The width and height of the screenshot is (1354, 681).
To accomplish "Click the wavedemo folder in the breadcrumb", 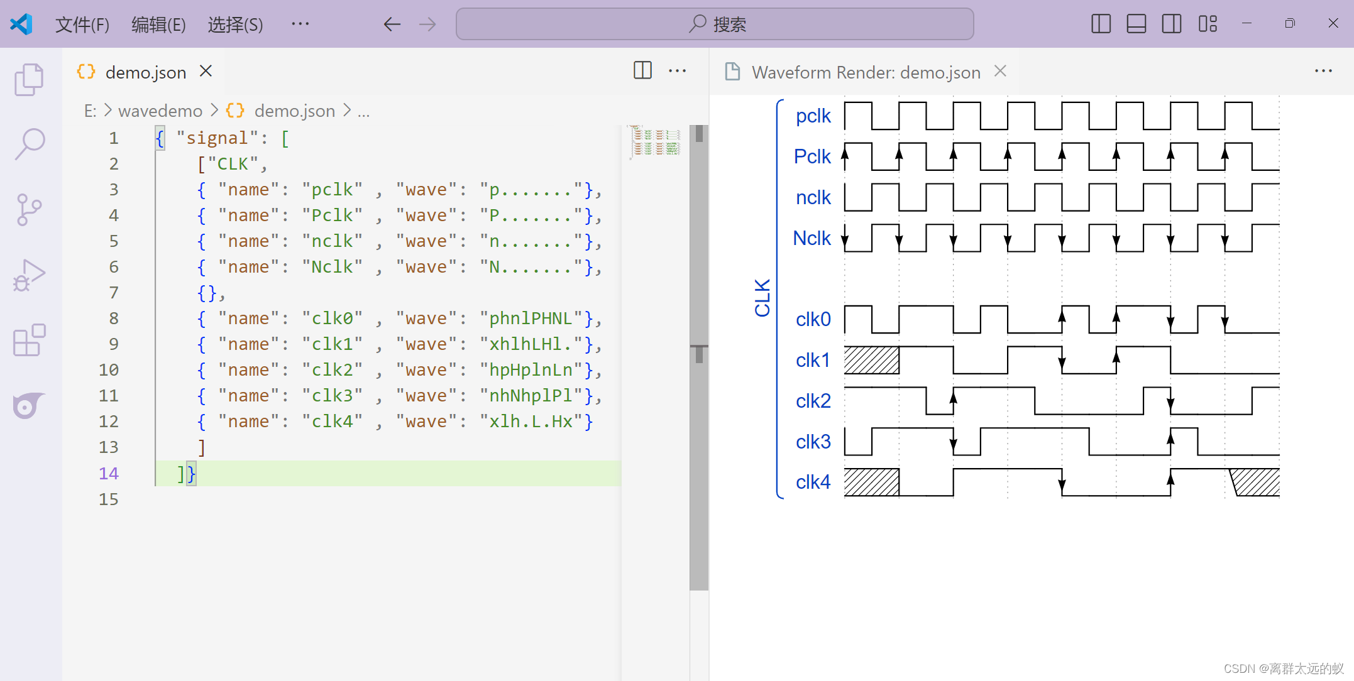I will [x=160, y=111].
